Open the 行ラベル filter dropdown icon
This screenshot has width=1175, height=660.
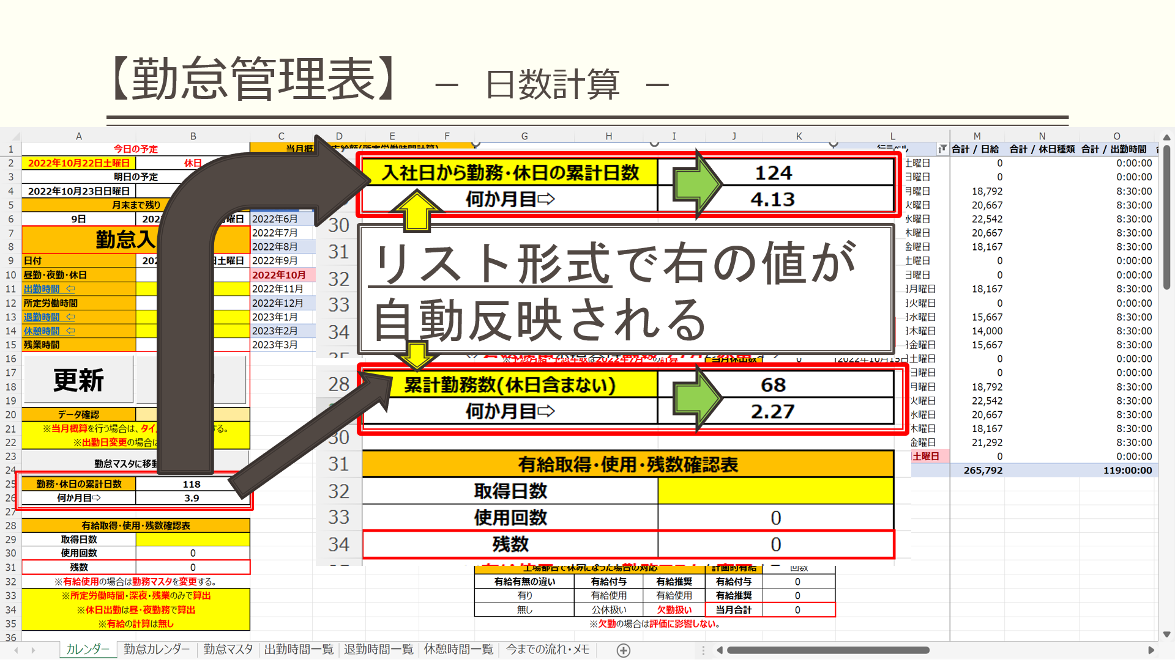point(942,149)
